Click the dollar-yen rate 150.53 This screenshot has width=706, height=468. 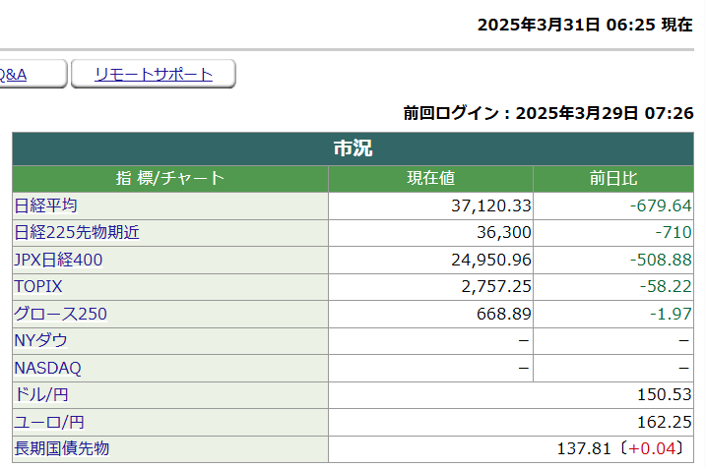click(667, 395)
